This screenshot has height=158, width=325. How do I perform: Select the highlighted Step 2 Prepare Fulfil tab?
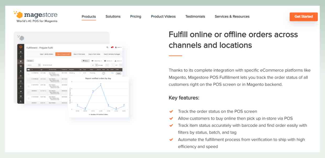[63, 54]
